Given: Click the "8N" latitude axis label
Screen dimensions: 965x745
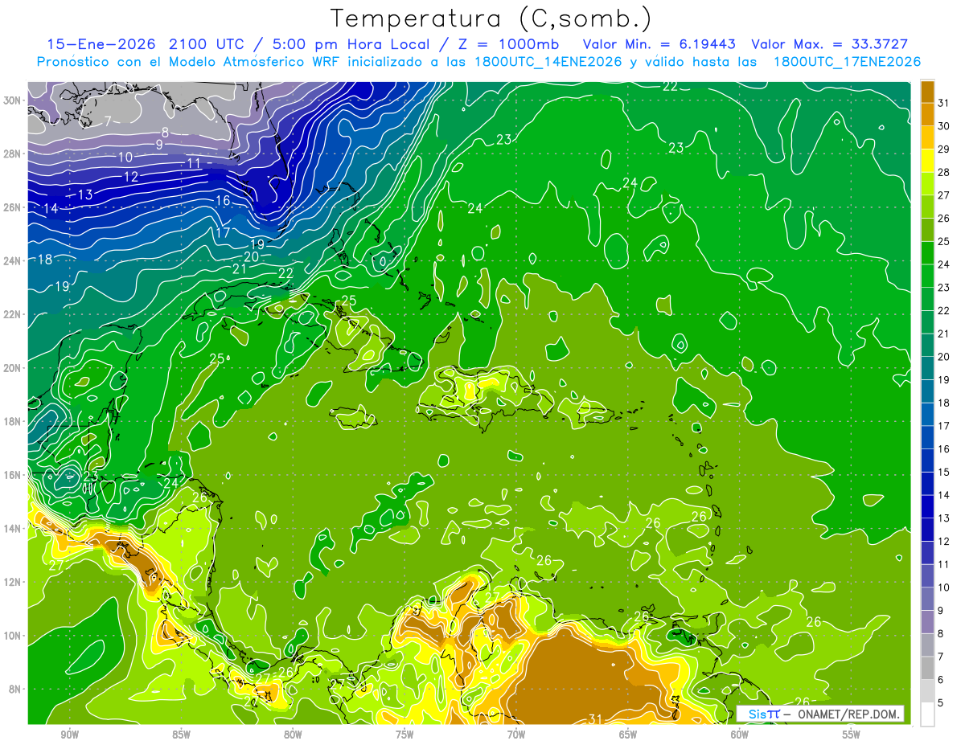Looking at the screenshot, I should pyautogui.click(x=14, y=689).
